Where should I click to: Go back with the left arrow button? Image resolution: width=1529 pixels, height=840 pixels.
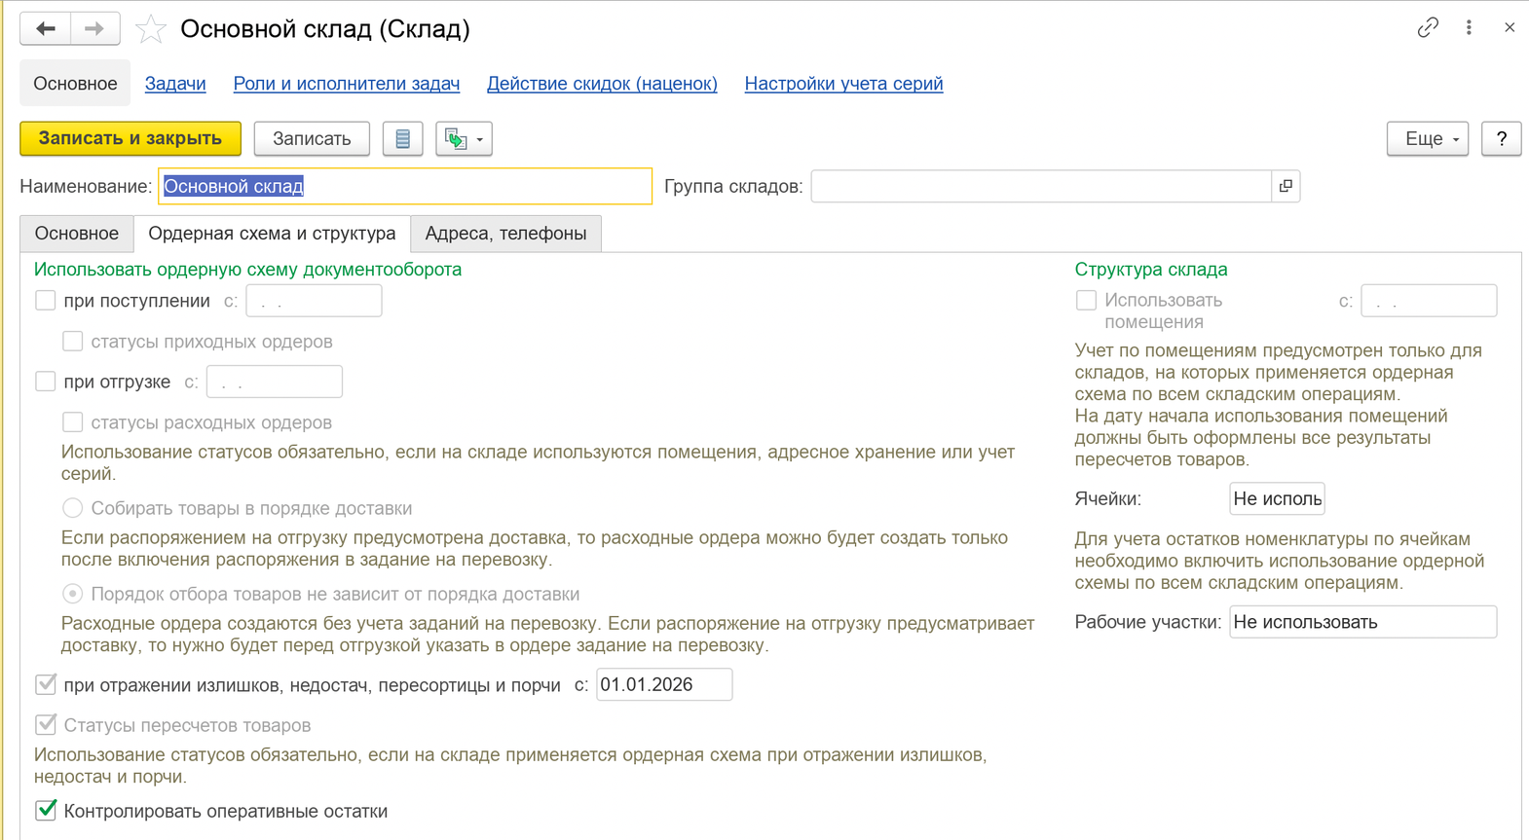point(45,28)
